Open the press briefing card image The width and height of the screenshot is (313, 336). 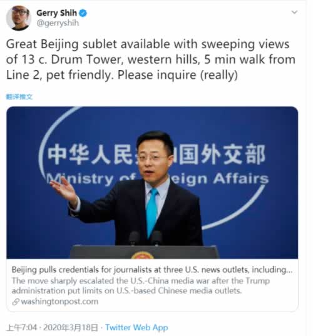(x=152, y=183)
